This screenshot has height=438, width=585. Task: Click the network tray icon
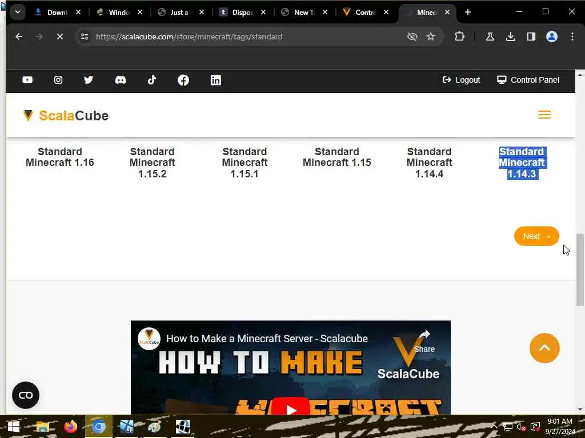pos(507,427)
